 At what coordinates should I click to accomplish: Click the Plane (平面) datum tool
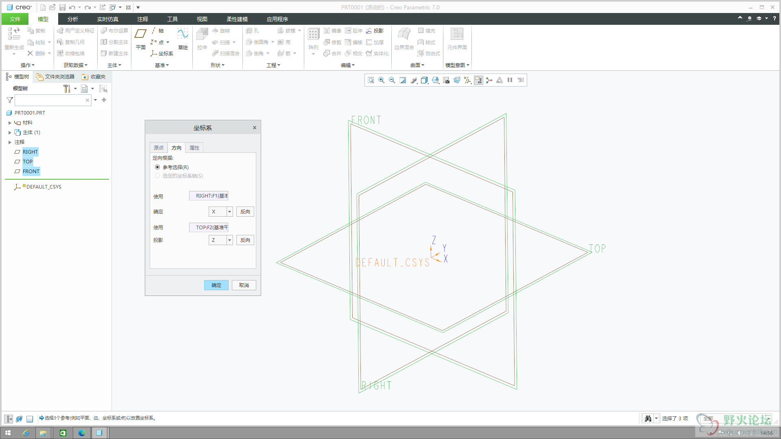141,39
